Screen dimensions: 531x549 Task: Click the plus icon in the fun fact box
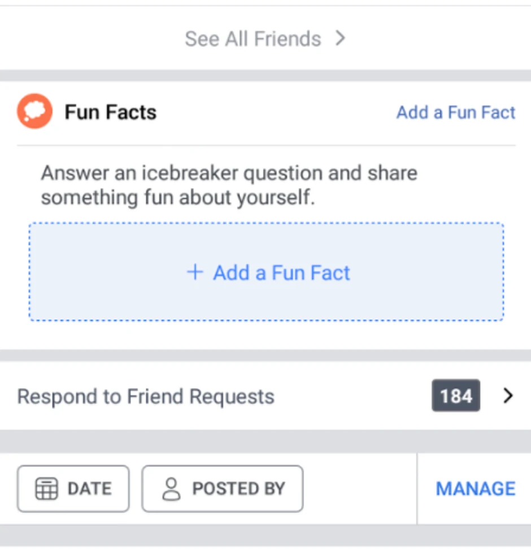pos(195,273)
